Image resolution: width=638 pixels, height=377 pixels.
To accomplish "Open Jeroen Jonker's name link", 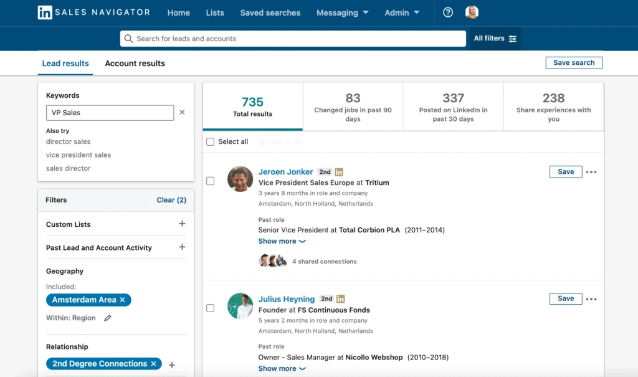I will tap(285, 172).
